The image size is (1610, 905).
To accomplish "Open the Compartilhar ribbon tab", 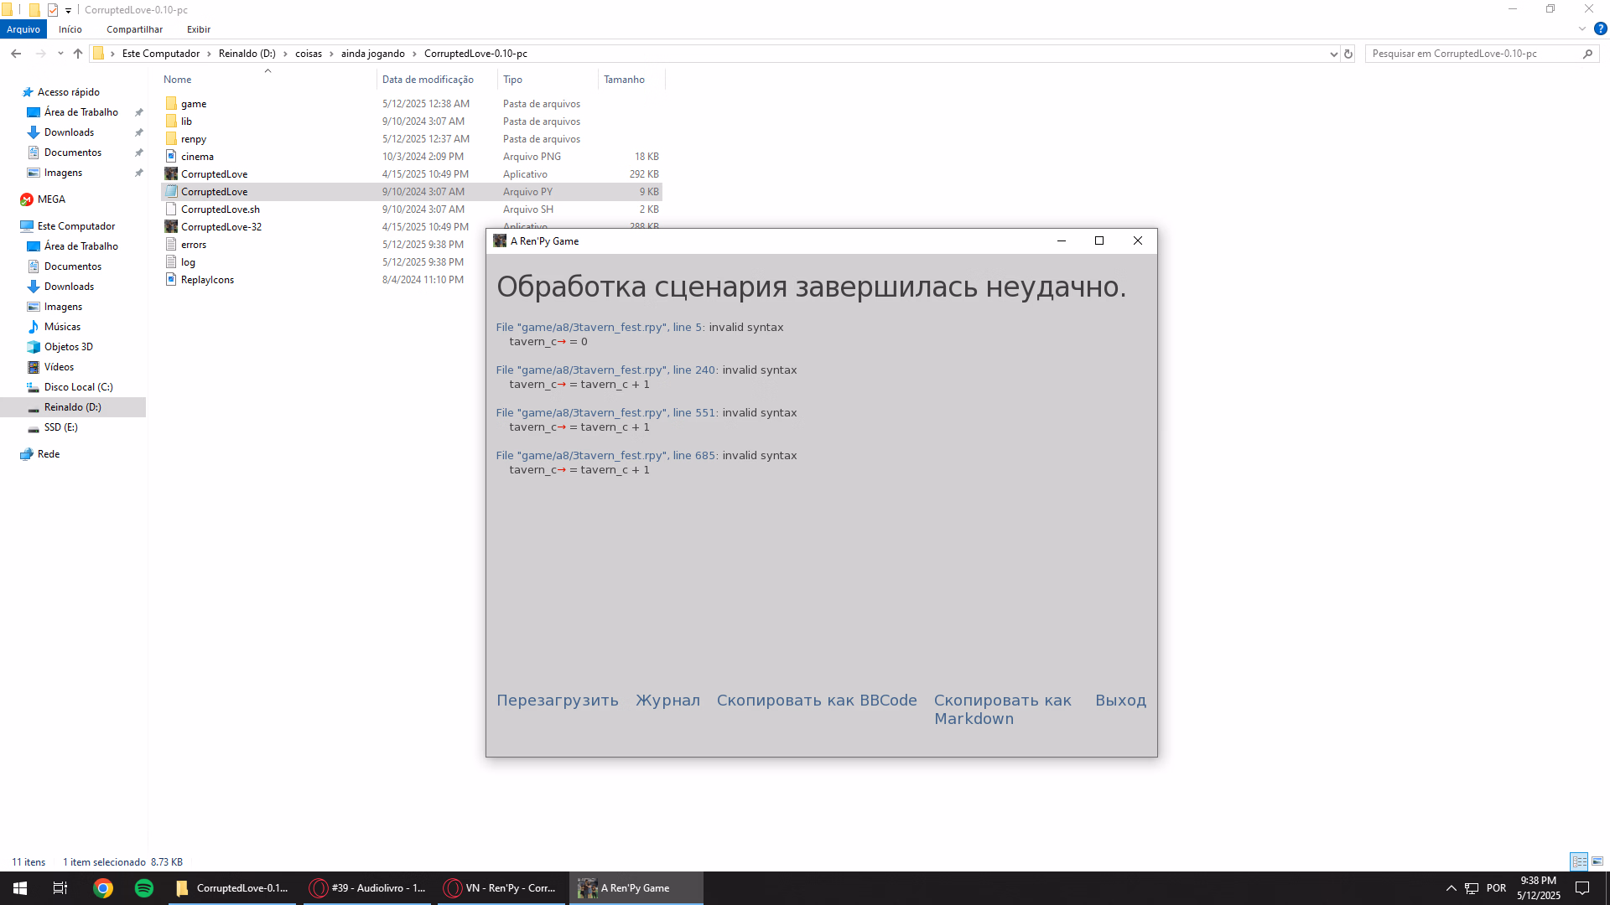I will pyautogui.click(x=134, y=29).
